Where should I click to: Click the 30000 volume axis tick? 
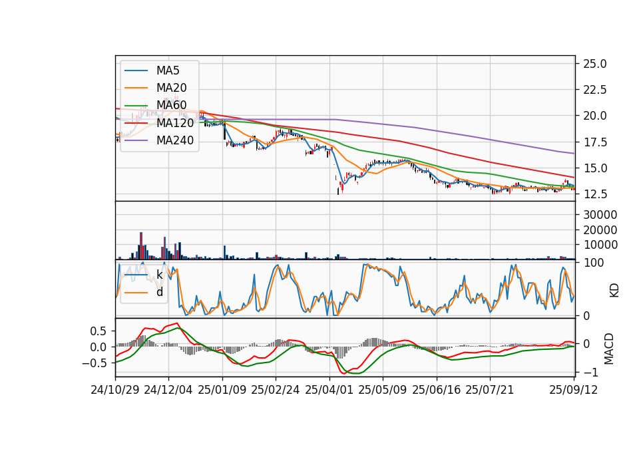[x=600, y=215]
